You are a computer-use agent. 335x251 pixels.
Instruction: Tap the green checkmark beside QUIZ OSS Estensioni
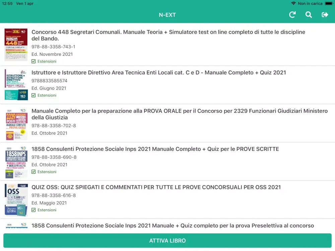(x=33, y=210)
